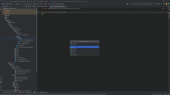The width and height of the screenshot is (170, 95).
Task: Expand the generated folder in tree
Action: point(7,22)
